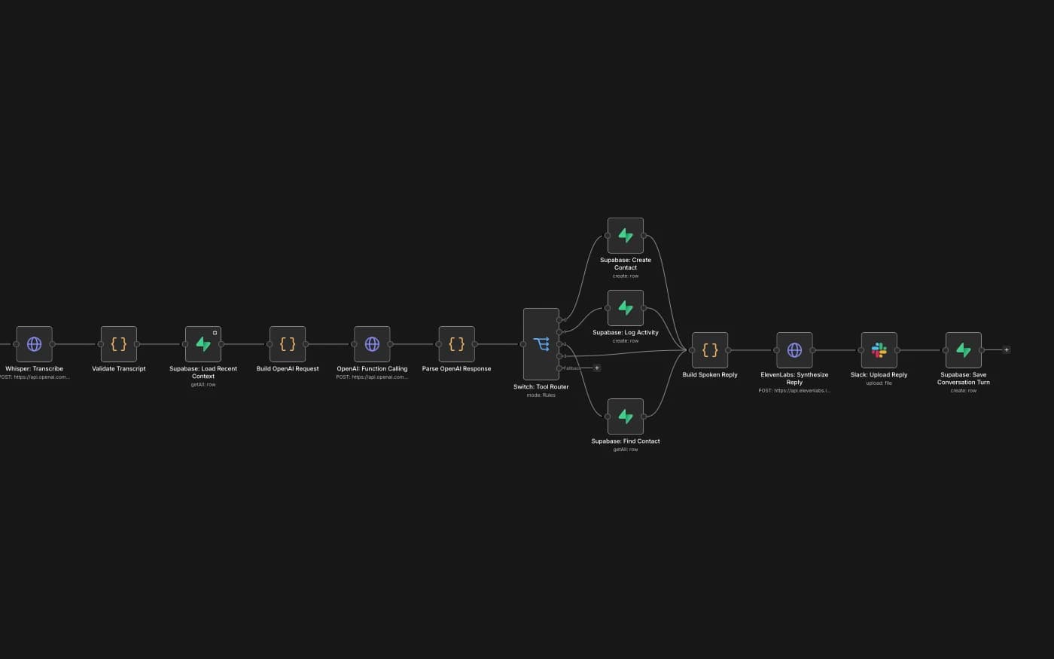Click the output handle of Validate Transcript node
The height and width of the screenshot is (659, 1054).
(x=137, y=344)
